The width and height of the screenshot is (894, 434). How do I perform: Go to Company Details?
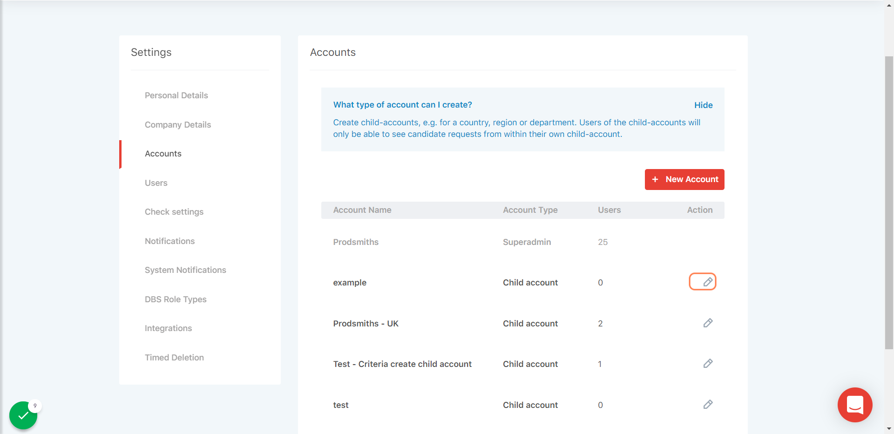click(178, 125)
